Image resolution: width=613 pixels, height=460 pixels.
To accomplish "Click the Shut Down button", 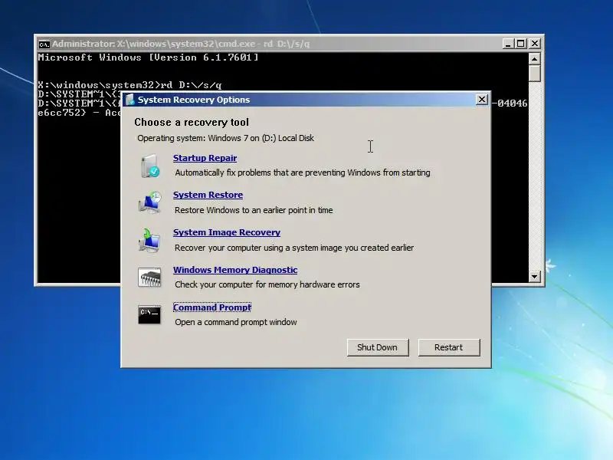I will [378, 347].
